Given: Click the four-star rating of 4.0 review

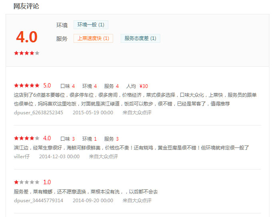Looking at the screenshot, I should pos(27,138).
